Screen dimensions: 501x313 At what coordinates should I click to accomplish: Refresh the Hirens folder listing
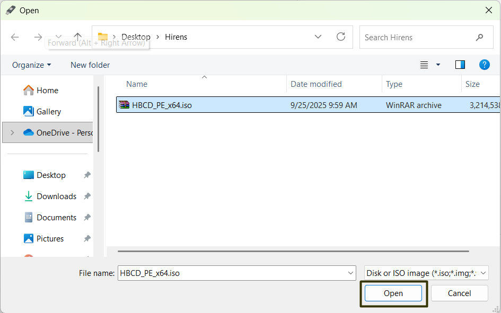click(341, 37)
